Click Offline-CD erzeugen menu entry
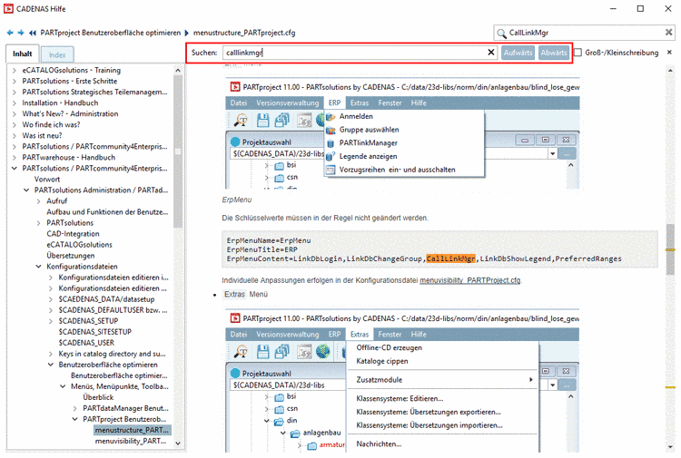Screen dimensions: 681x458 390,348
